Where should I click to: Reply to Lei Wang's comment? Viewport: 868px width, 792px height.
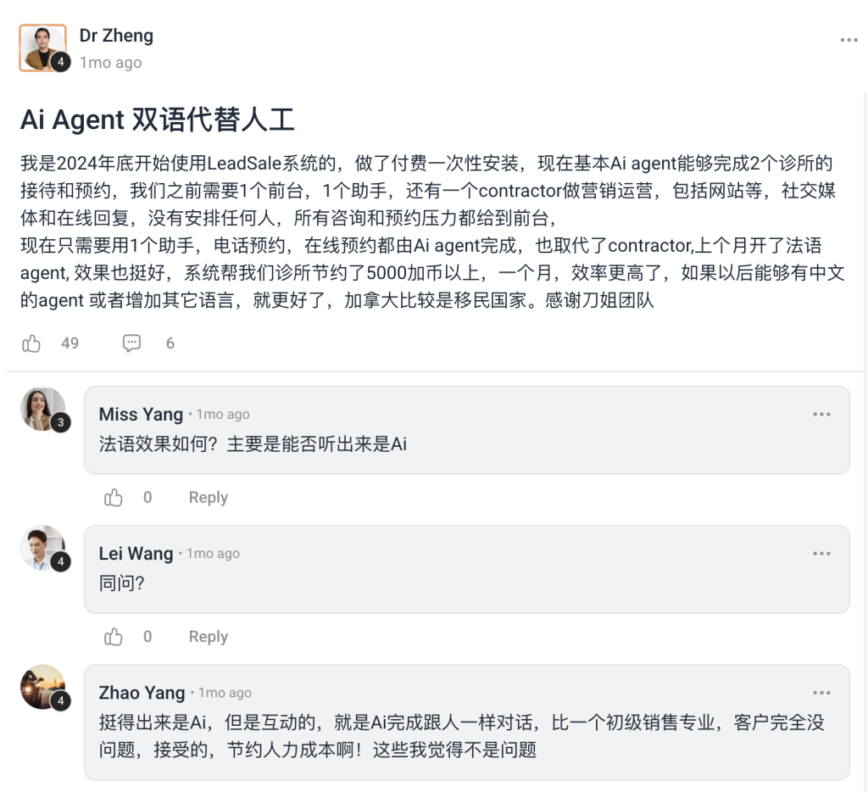pos(209,636)
